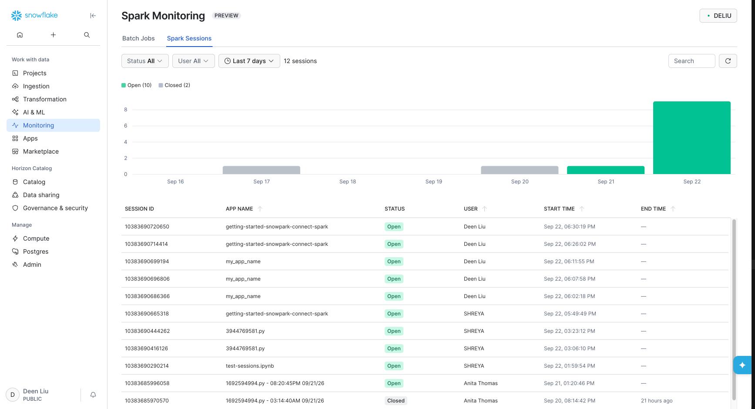Click the Postgres icon in sidebar
The height and width of the screenshot is (409, 755).
pyautogui.click(x=15, y=251)
